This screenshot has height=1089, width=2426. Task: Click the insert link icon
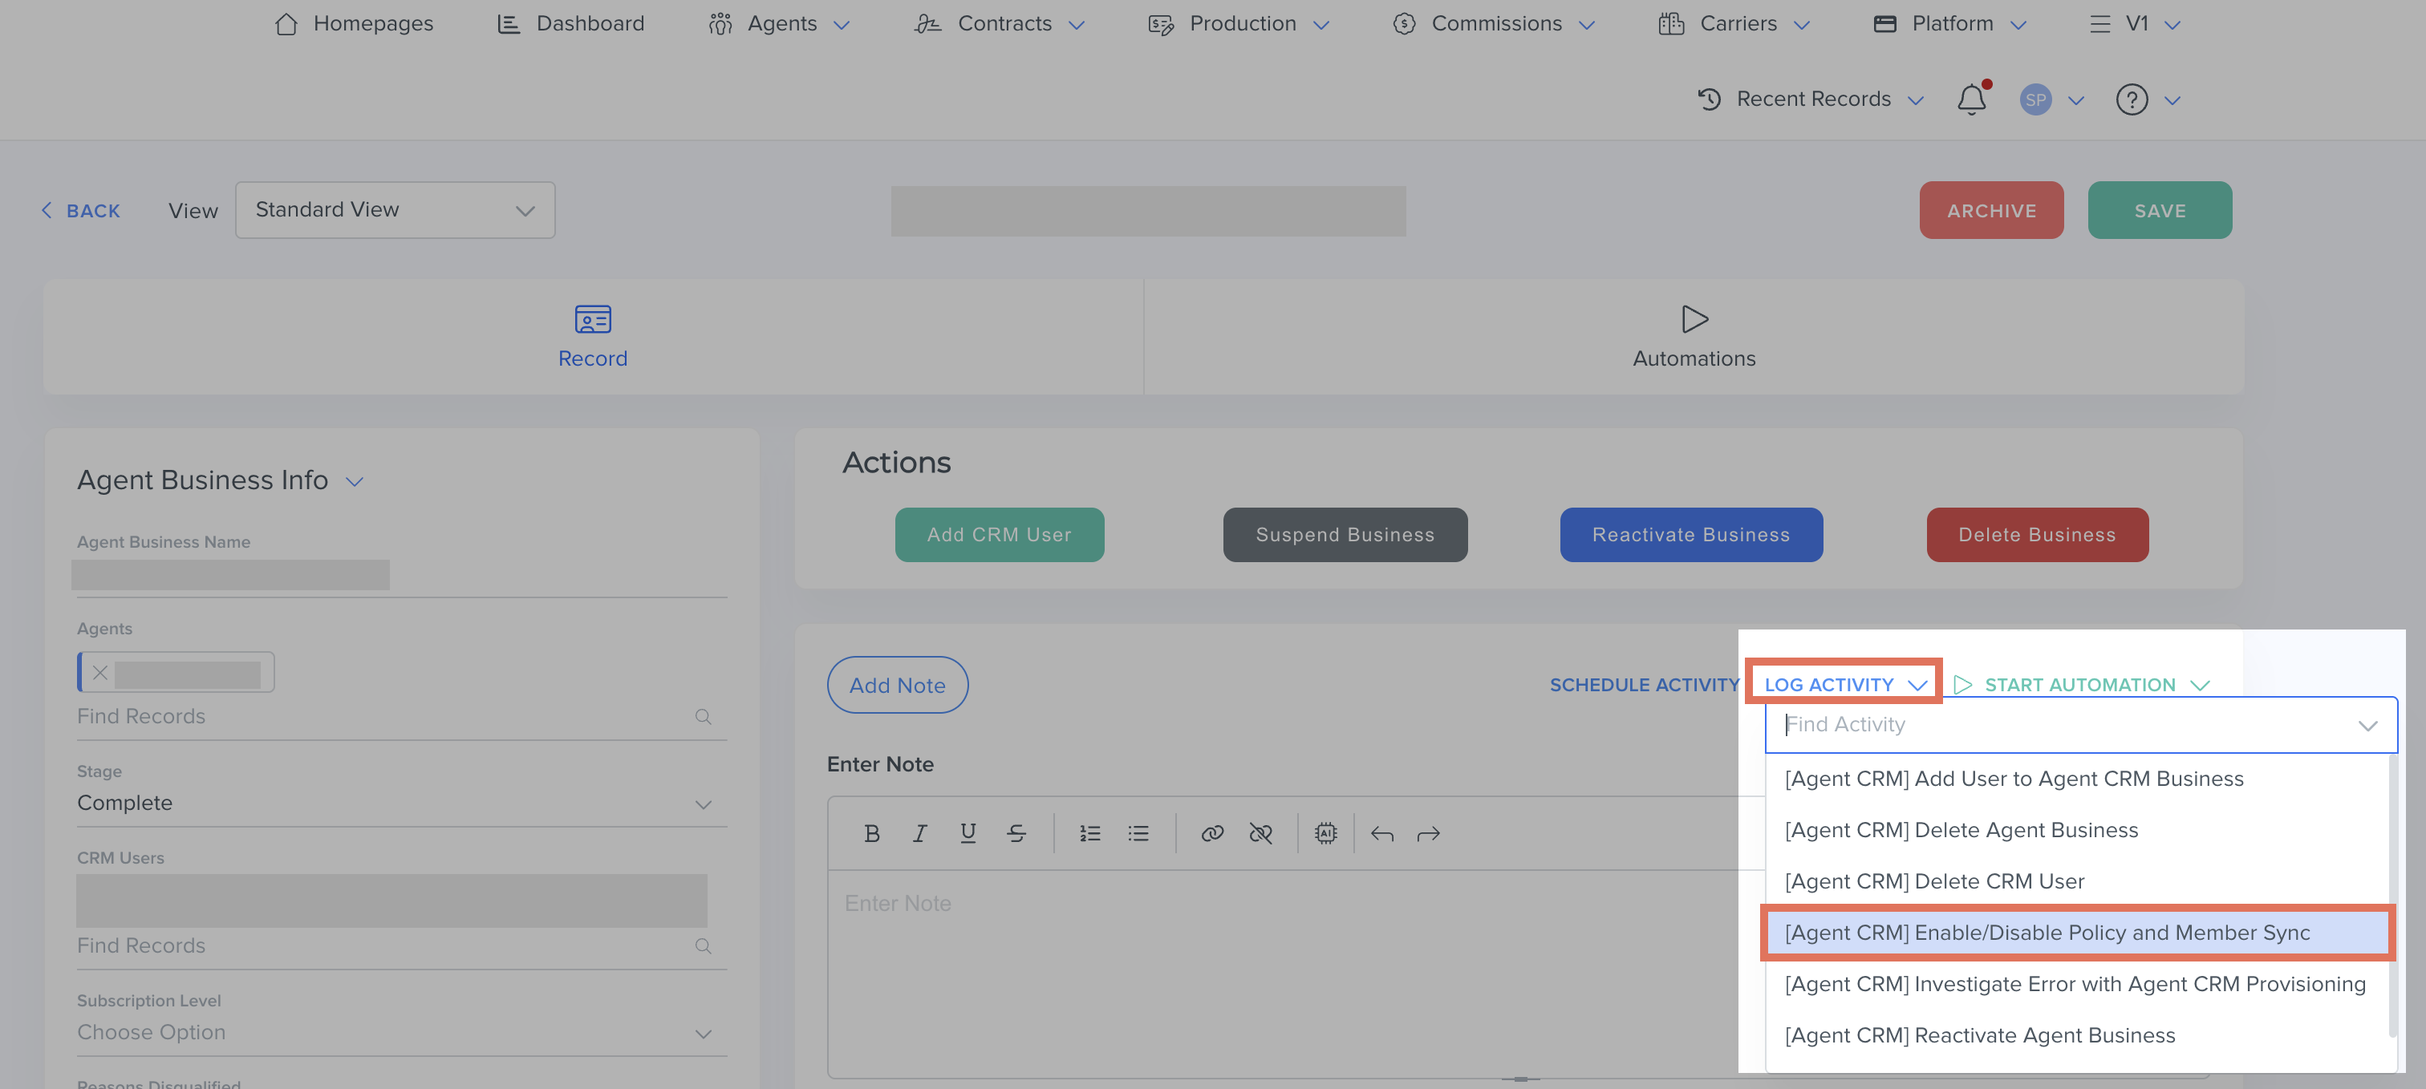pyautogui.click(x=1212, y=833)
